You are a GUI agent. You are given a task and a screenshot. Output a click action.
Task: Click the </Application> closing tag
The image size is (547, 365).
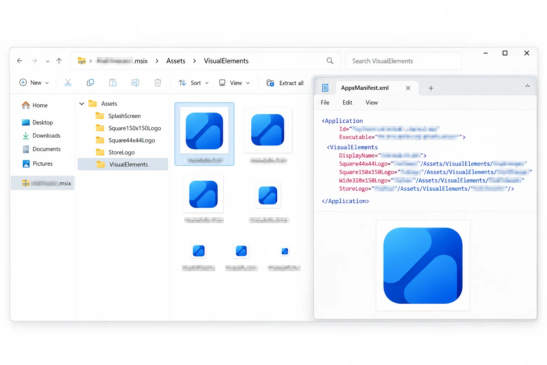[x=345, y=201]
